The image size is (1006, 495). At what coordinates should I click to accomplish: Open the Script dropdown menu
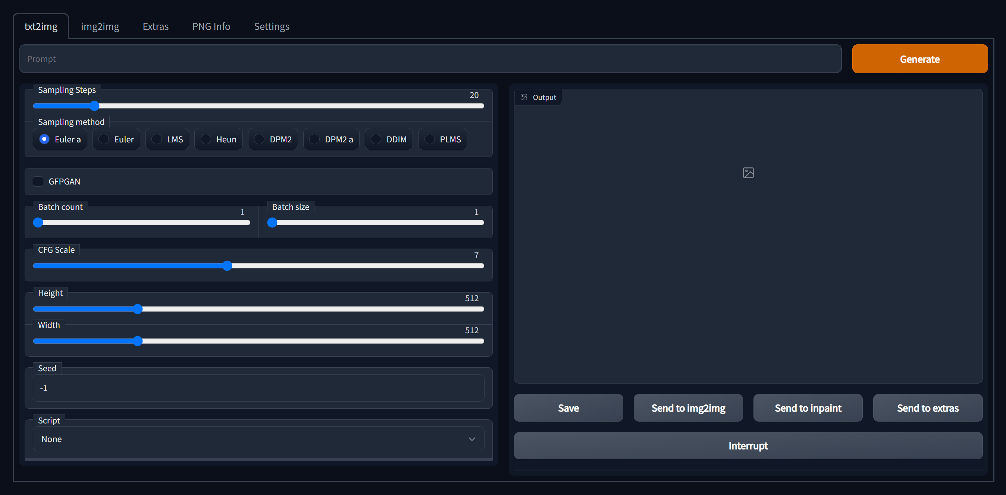pos(258,439)
